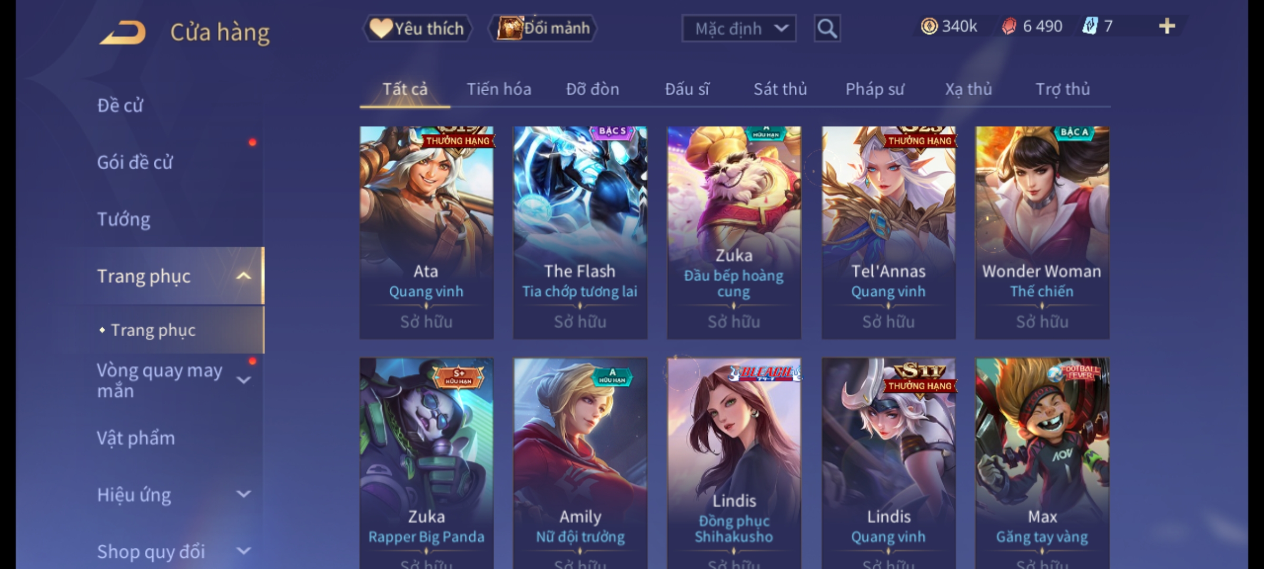Select the Sát thủ tab
1264x569 pixels.
coord(780,89)
